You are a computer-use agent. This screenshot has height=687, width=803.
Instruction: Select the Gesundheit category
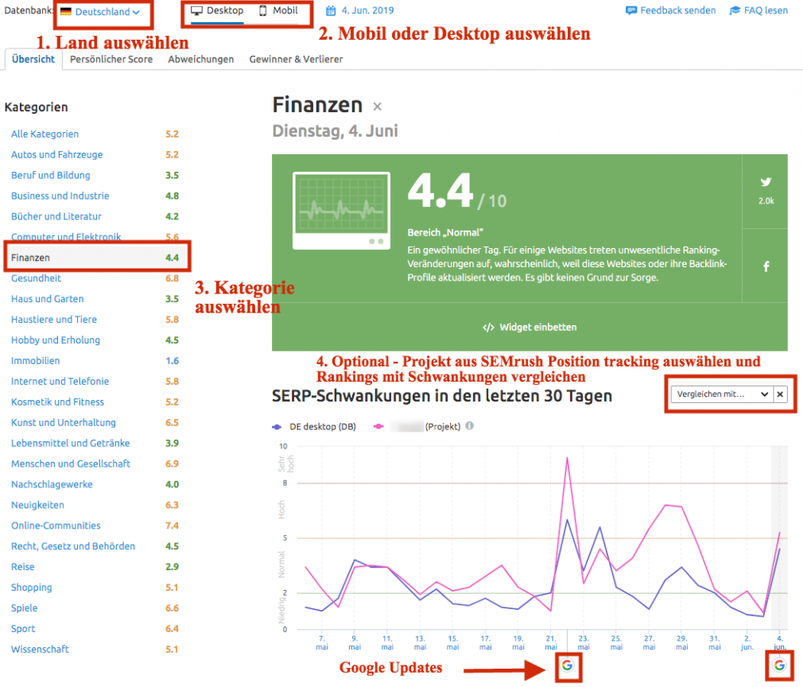click(36, 278)
